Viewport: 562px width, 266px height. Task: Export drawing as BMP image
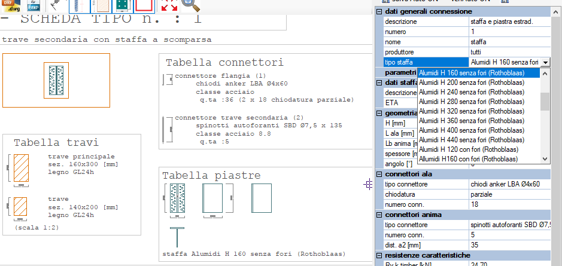34,6
